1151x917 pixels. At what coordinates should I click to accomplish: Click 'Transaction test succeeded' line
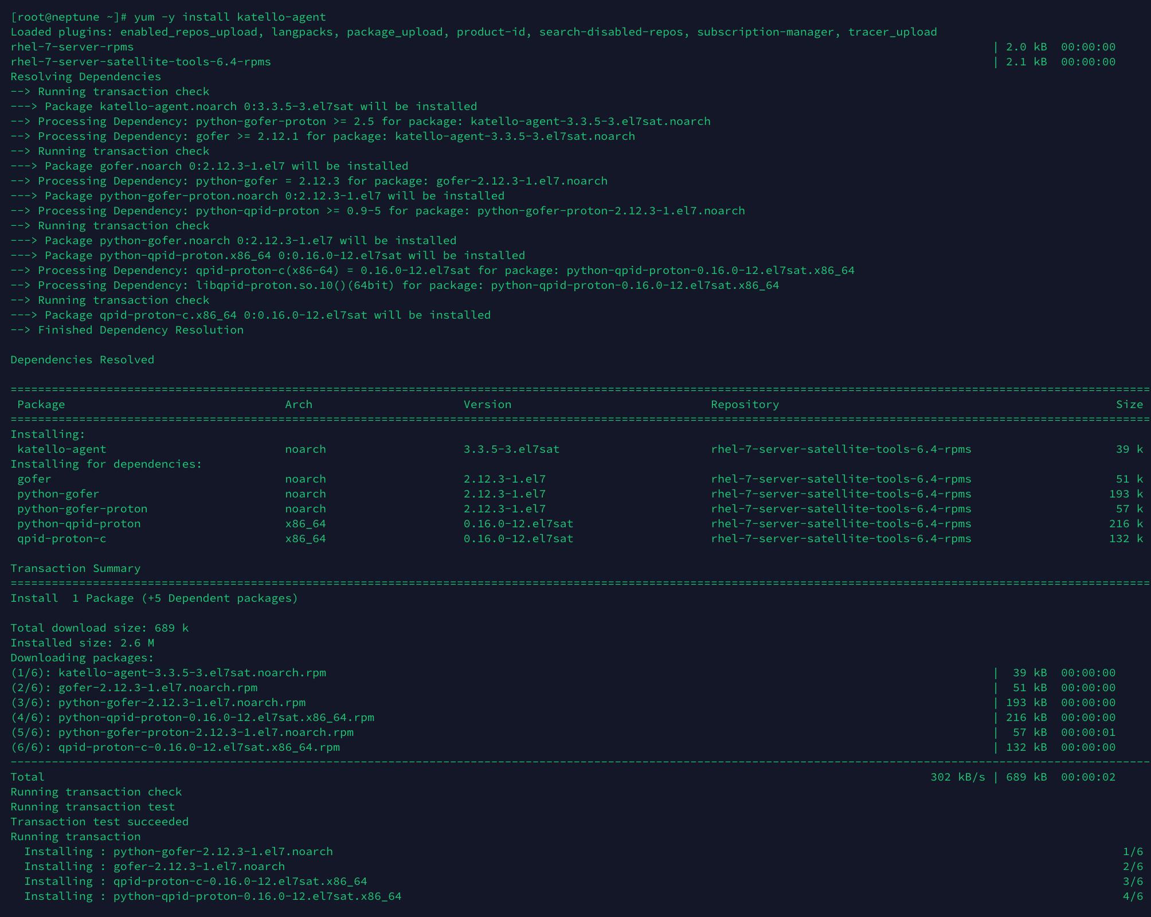[100, 822]
